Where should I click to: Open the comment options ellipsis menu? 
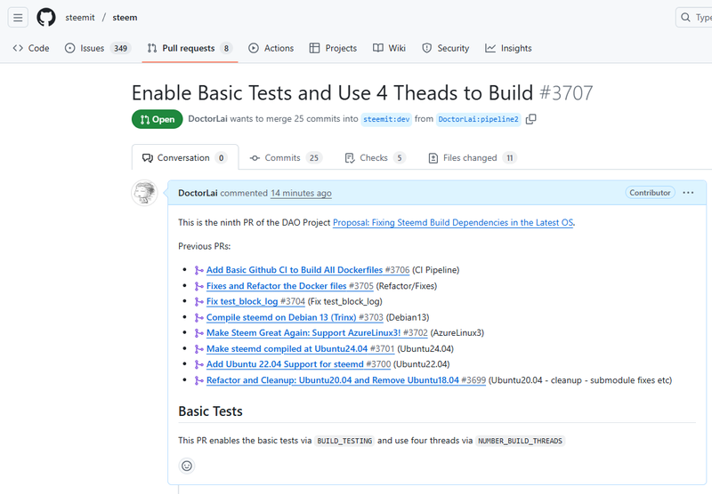click(688, 193)
